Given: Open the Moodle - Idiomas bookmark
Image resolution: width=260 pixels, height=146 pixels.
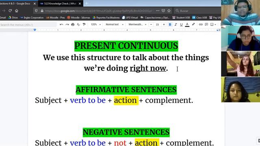Looking at the screenshot, I should point(79,17).
